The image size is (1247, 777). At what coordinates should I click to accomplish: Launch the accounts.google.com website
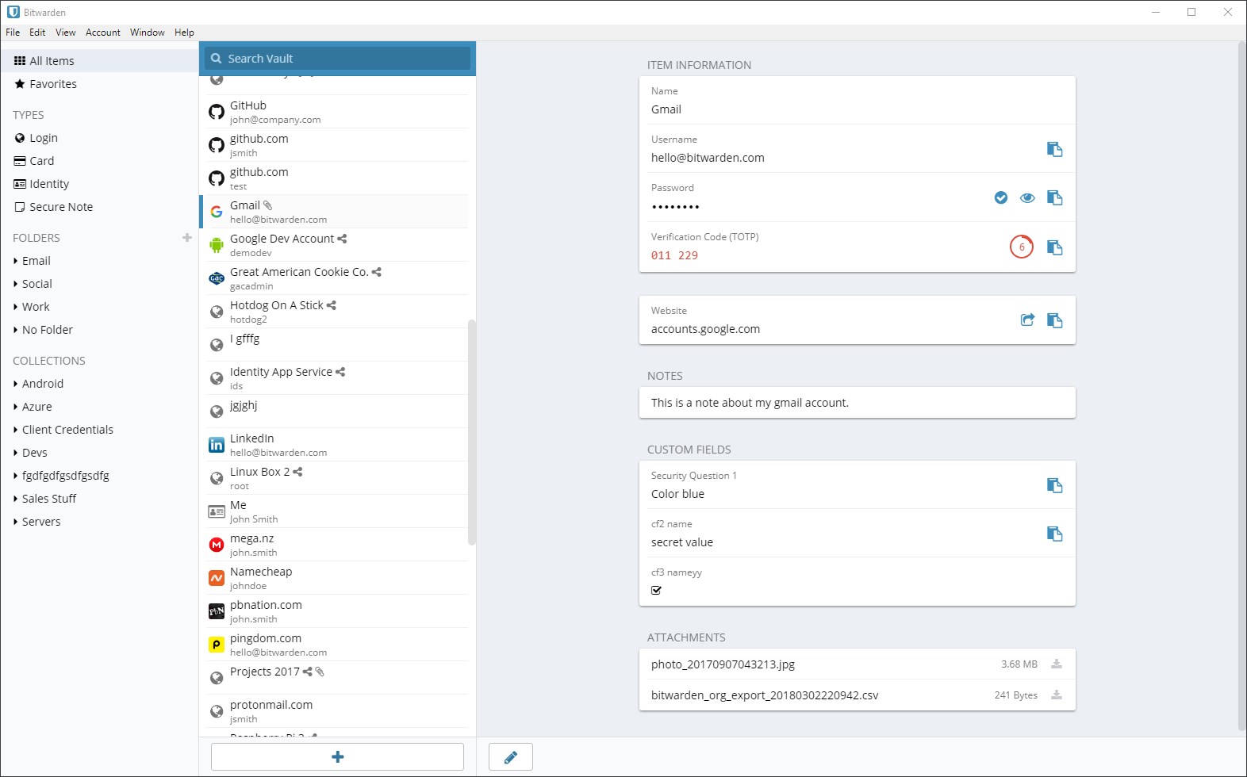[x=1027, y=320]
